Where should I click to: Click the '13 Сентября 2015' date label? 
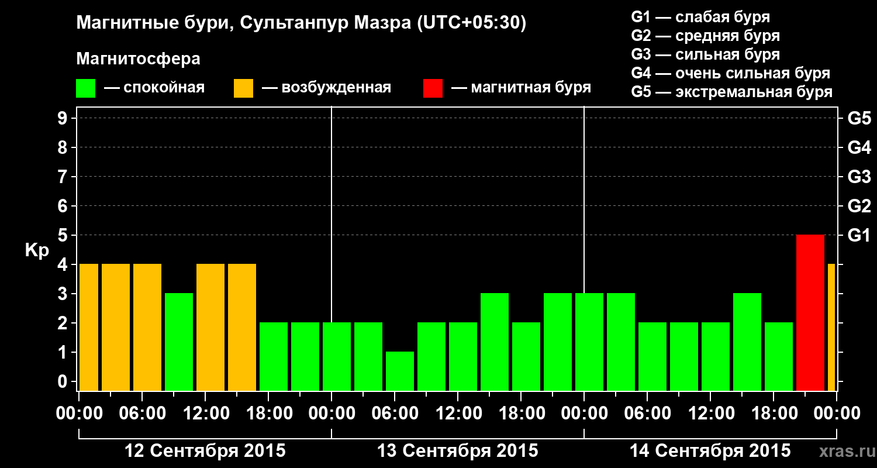[x=458, y=451]
